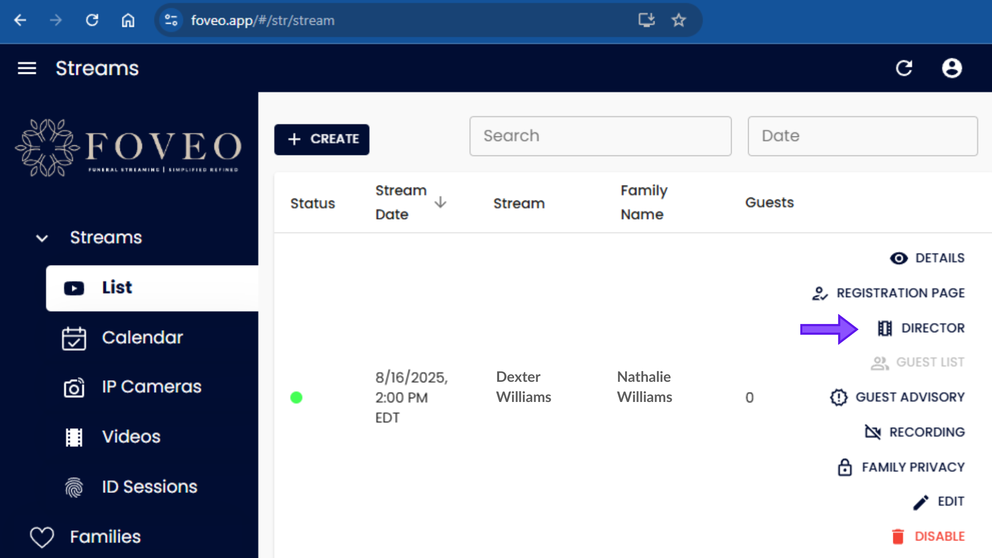Click the browser address bar URL

(262, 20)
